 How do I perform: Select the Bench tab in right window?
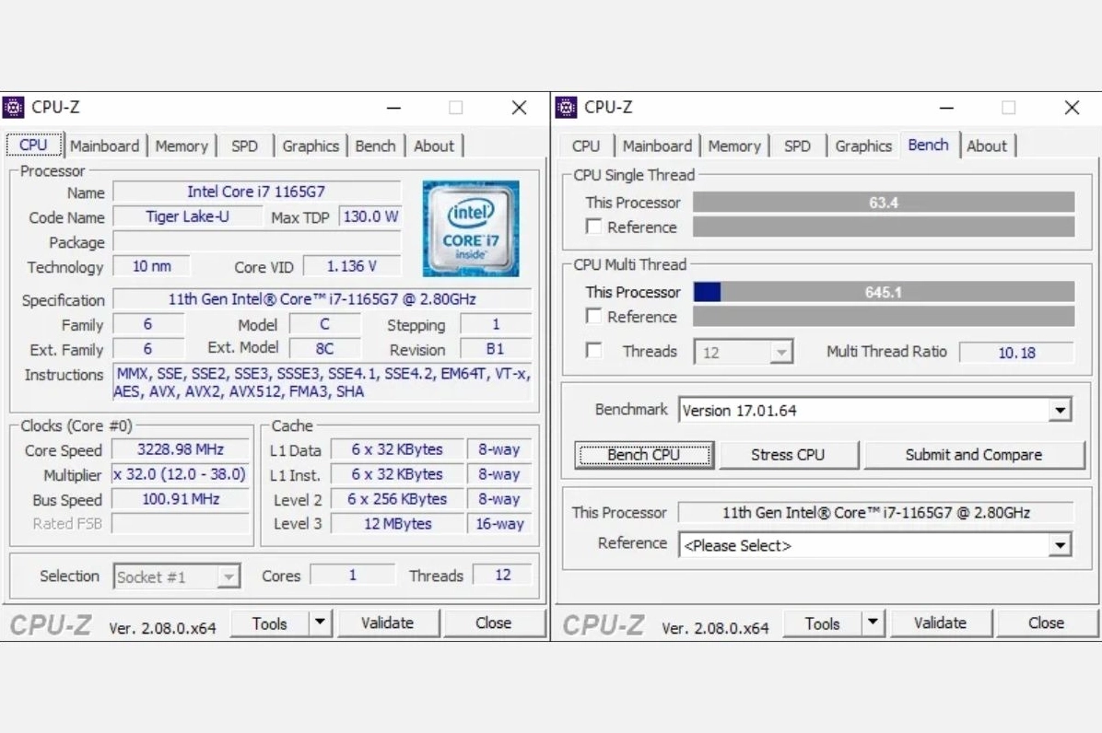(929, 145)
